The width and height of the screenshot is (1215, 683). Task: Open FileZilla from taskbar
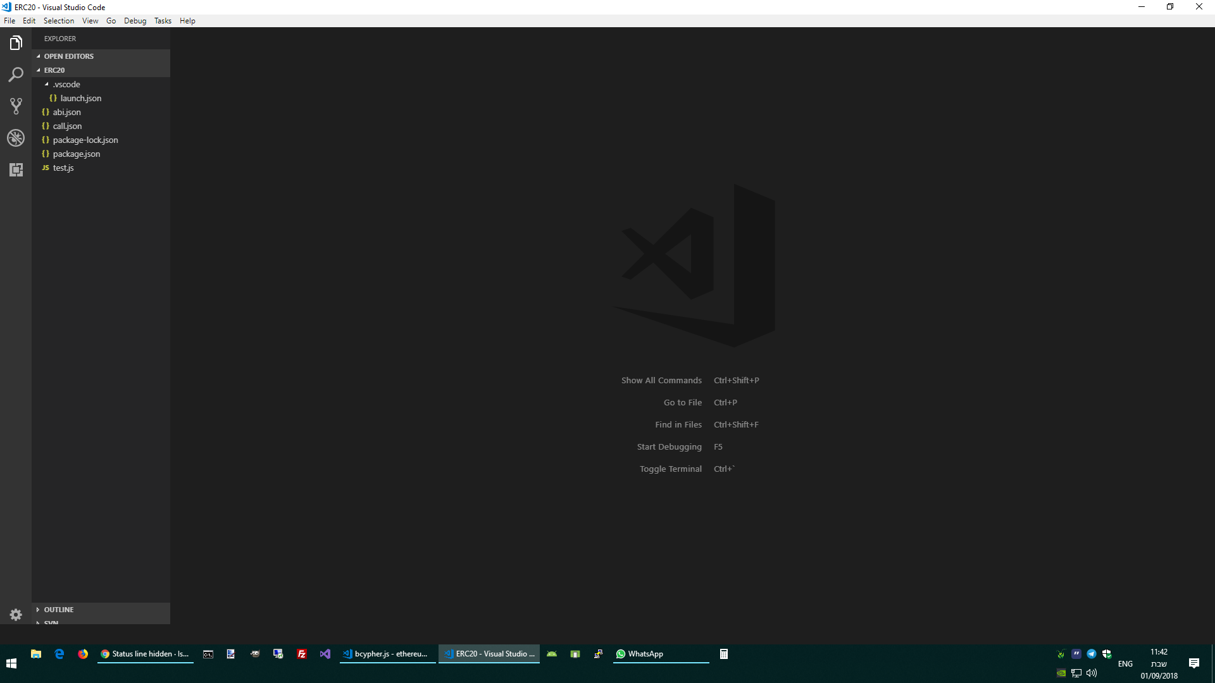click(302, 654)
